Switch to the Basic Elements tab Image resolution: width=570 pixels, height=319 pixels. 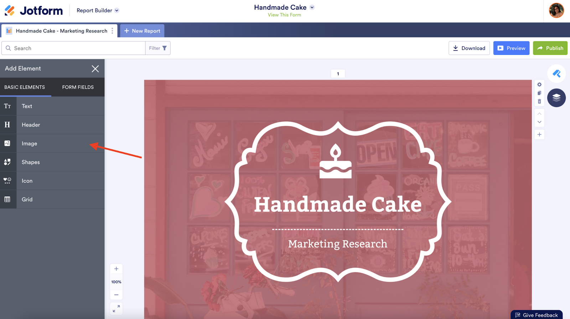coord(25,87)
